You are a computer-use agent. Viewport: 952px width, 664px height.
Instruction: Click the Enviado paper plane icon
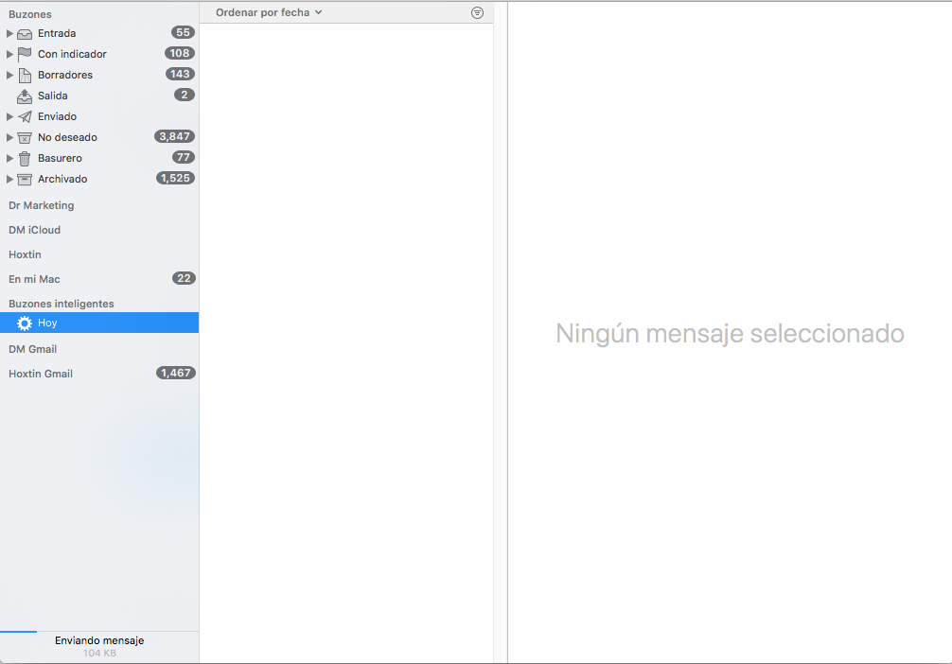[25, 116]
